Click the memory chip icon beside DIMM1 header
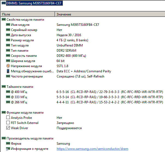165x152 pixels. (x=4, y=3)
